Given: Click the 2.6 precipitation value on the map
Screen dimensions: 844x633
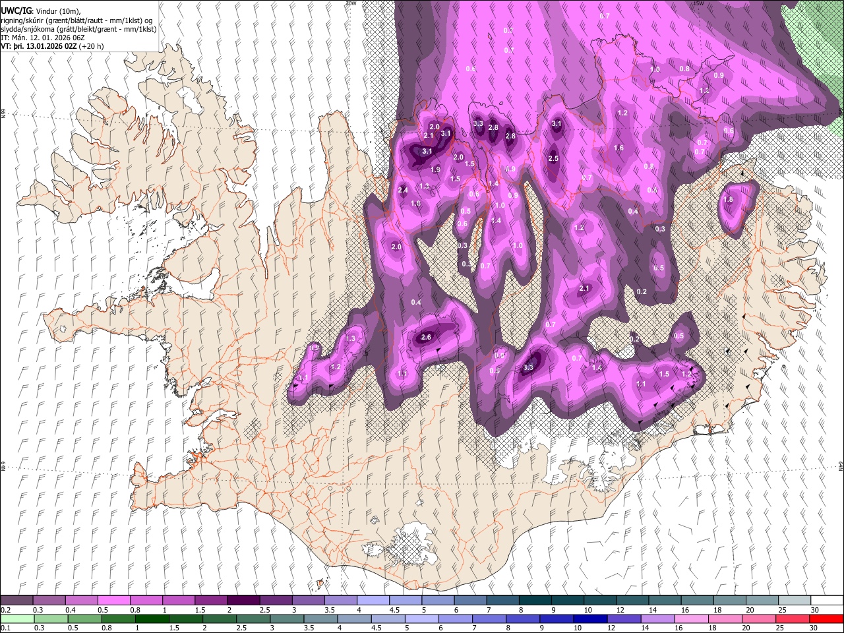Looking at the screenshot, I should point(426,338).
